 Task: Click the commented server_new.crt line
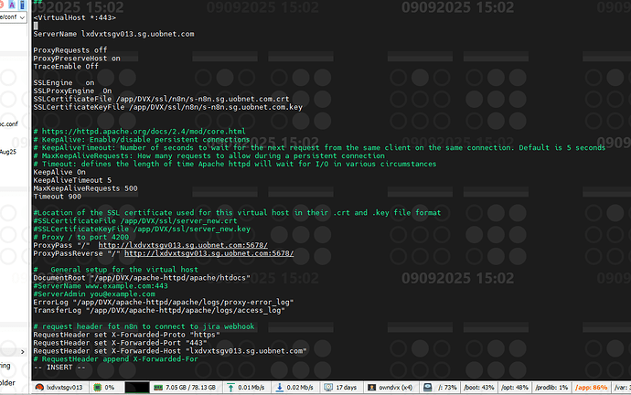click(135, 221)
